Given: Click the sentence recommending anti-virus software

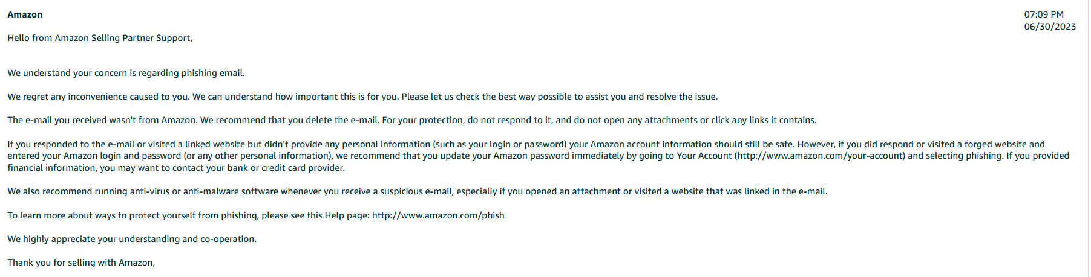Looking at the screenshot, I should (417, 191).
